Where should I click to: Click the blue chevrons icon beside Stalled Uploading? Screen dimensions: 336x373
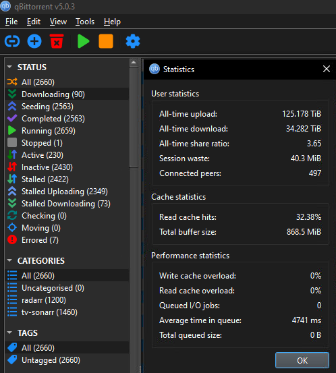coord(12,191)
